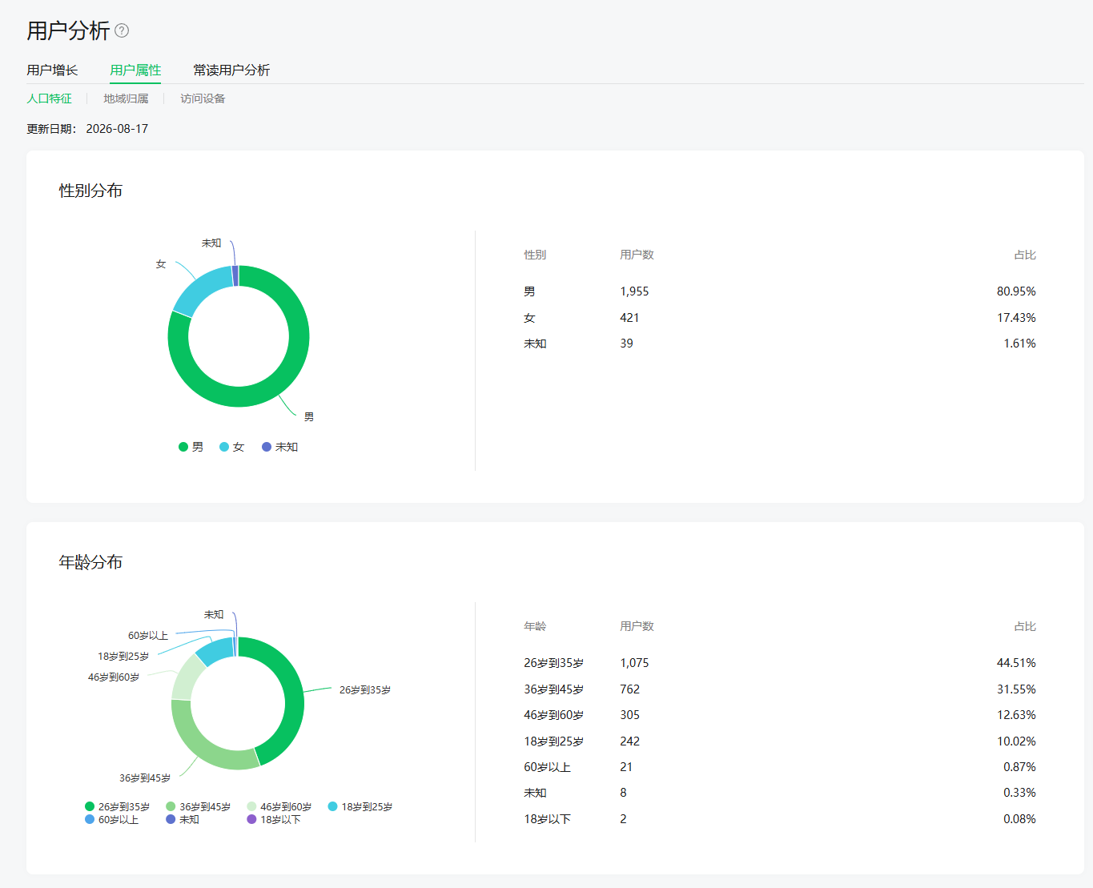Click the 17.43% percentage cell
The width and height of the screenshot is (1093, 888).
tap(1016, 318)
